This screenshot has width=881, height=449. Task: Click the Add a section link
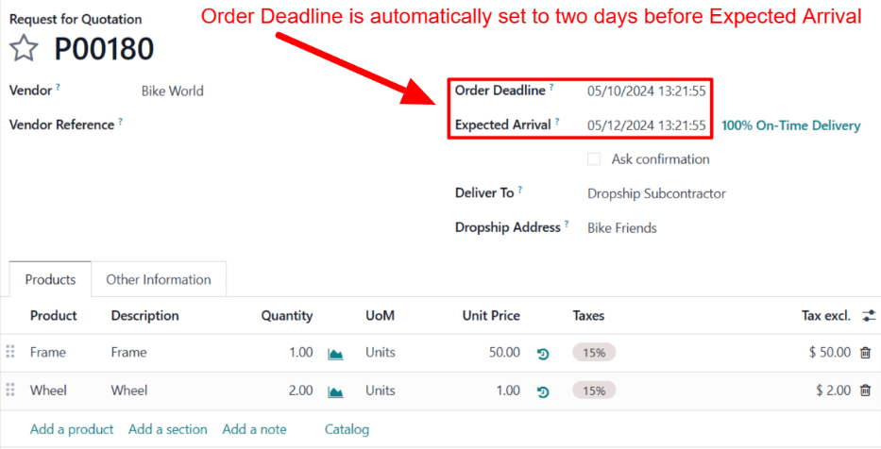point(167,430)
